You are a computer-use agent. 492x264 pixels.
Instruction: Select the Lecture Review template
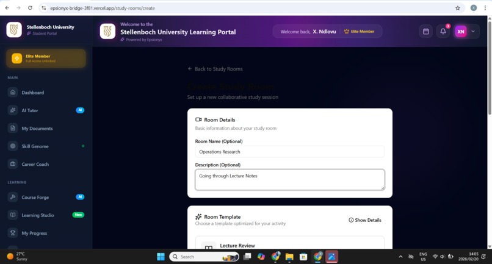(289, 243)
